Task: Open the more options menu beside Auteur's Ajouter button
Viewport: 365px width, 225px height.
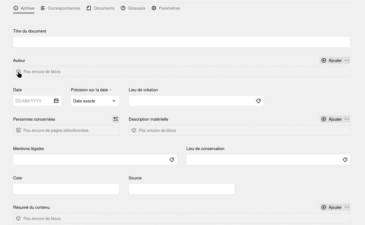Action: 347,60
